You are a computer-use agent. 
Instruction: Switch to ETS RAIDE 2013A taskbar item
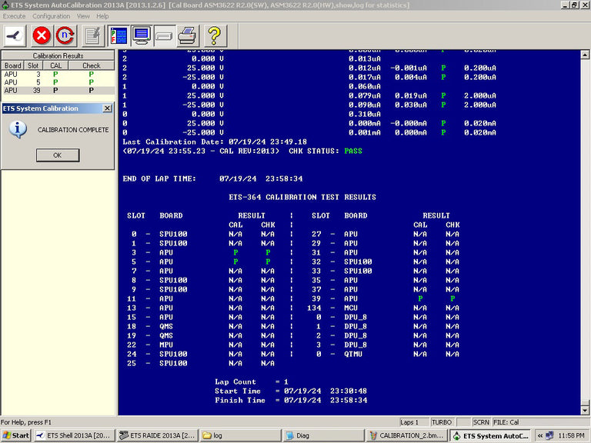pyautogui.click(x=157, y=435)
